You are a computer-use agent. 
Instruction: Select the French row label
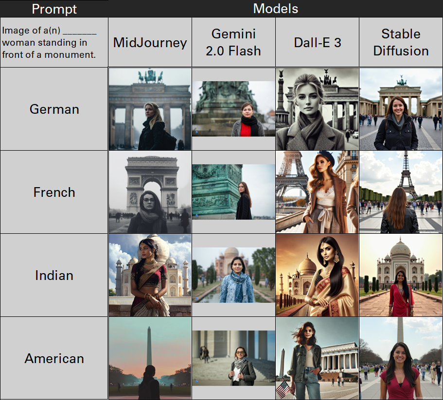coord(54,192)
